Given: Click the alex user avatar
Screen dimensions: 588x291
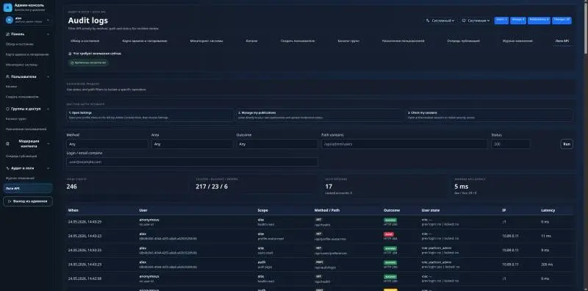Looking at the screenshot, I should [x=10, y=20].
